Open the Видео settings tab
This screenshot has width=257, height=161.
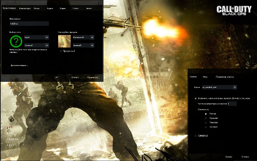[x=63, y=8]
